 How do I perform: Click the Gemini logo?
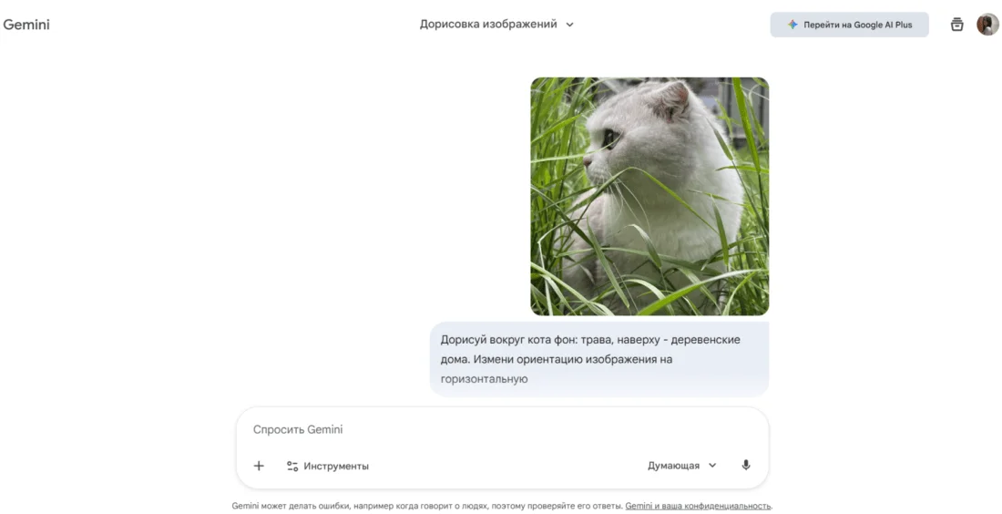pyautogui.click(x=26, y=25)
